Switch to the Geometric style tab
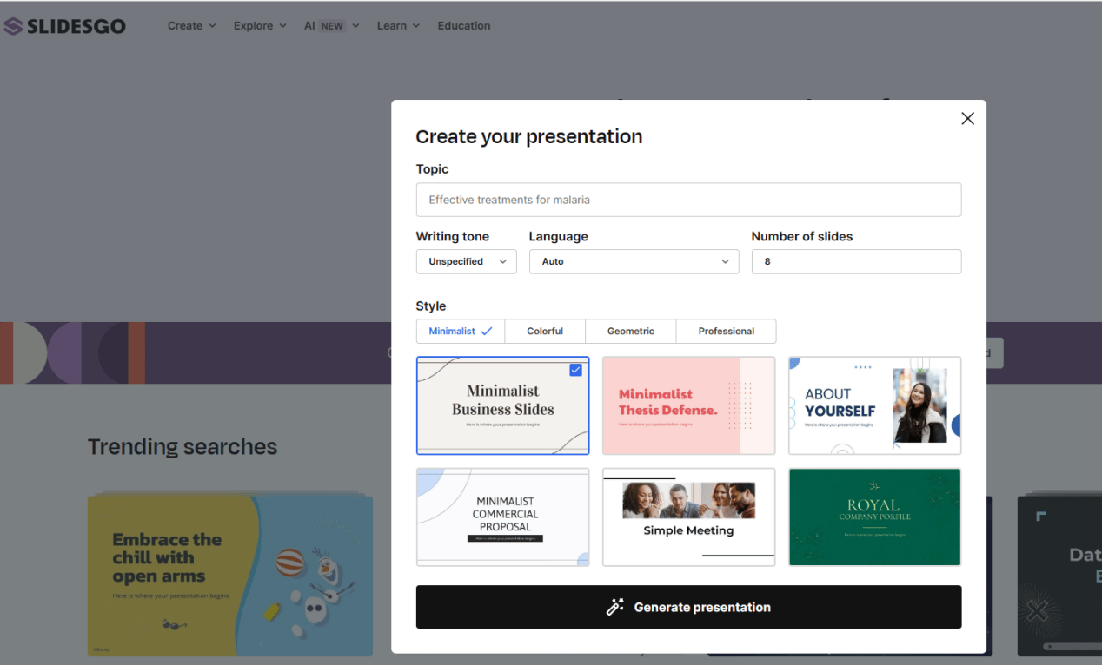The image size is (1102, 665). point(630,331)
